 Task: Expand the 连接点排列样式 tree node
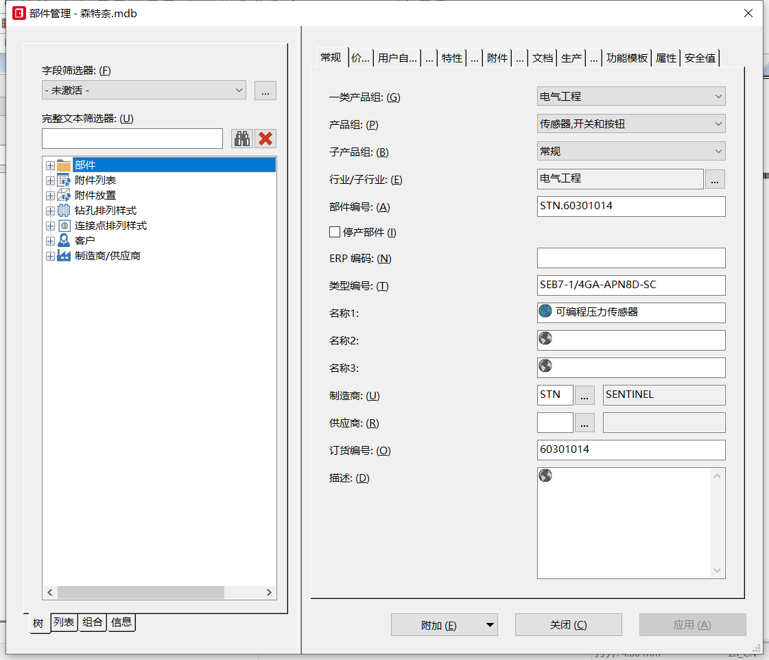(50, 226)
